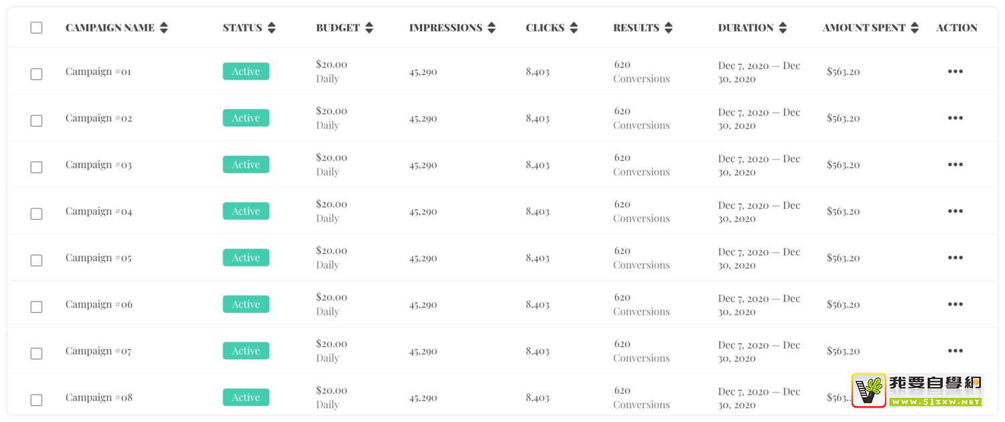The image size is (1005, 422).
Task: Click the Active badge for Campaign #04
Action: [x=246, y=211]
